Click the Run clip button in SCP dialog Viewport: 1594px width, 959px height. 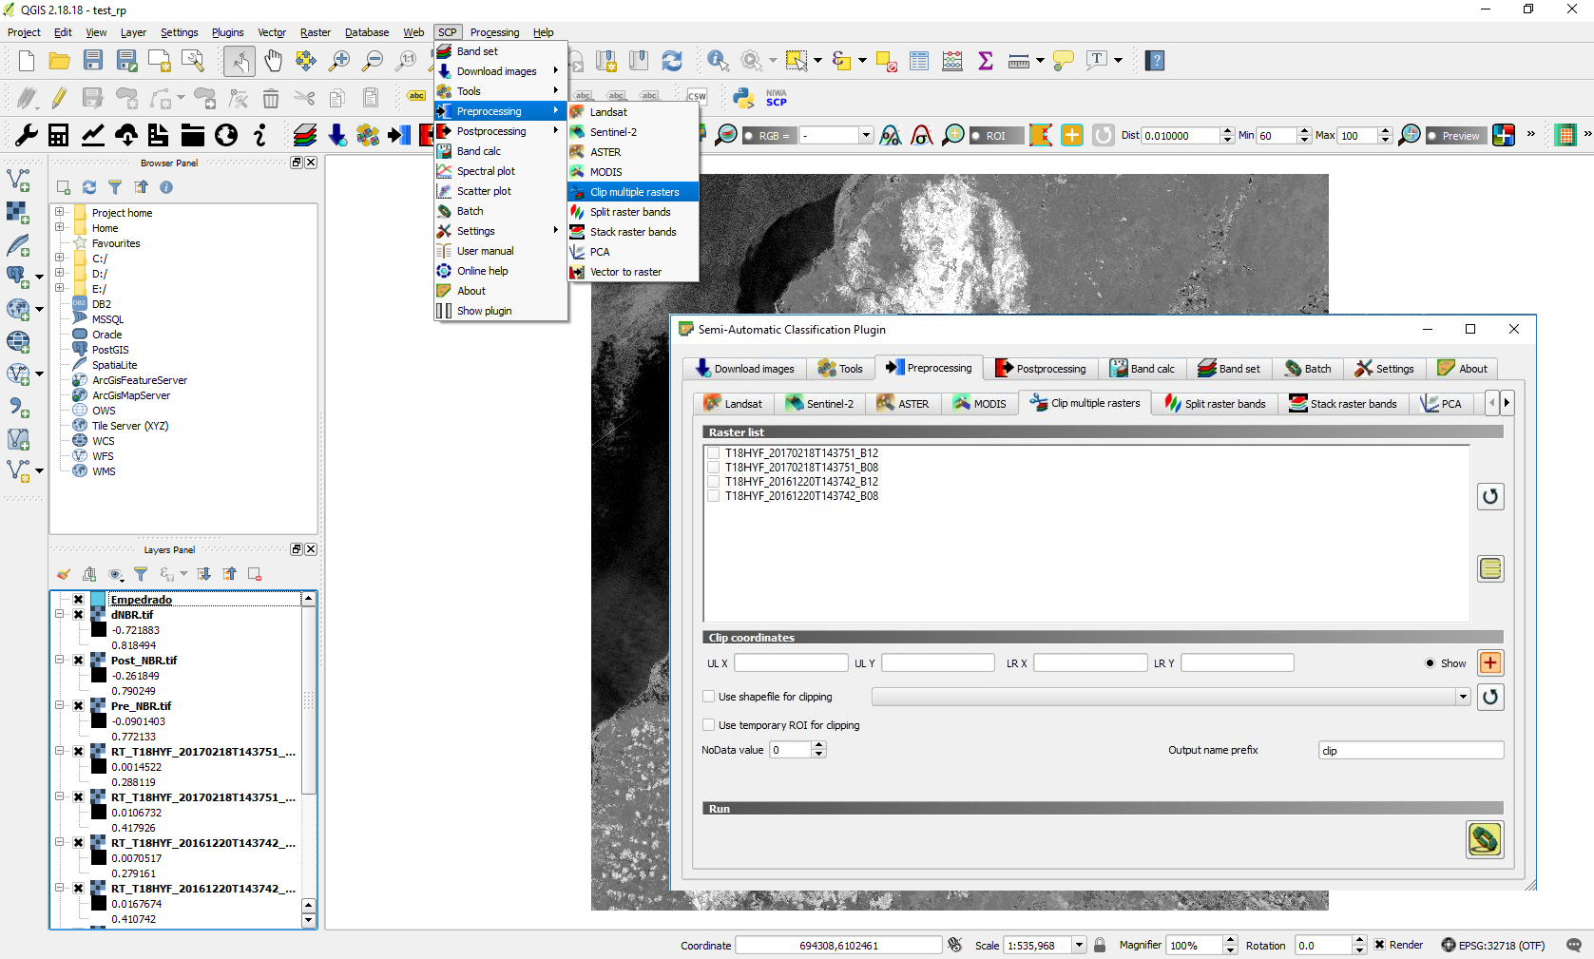1484,839
